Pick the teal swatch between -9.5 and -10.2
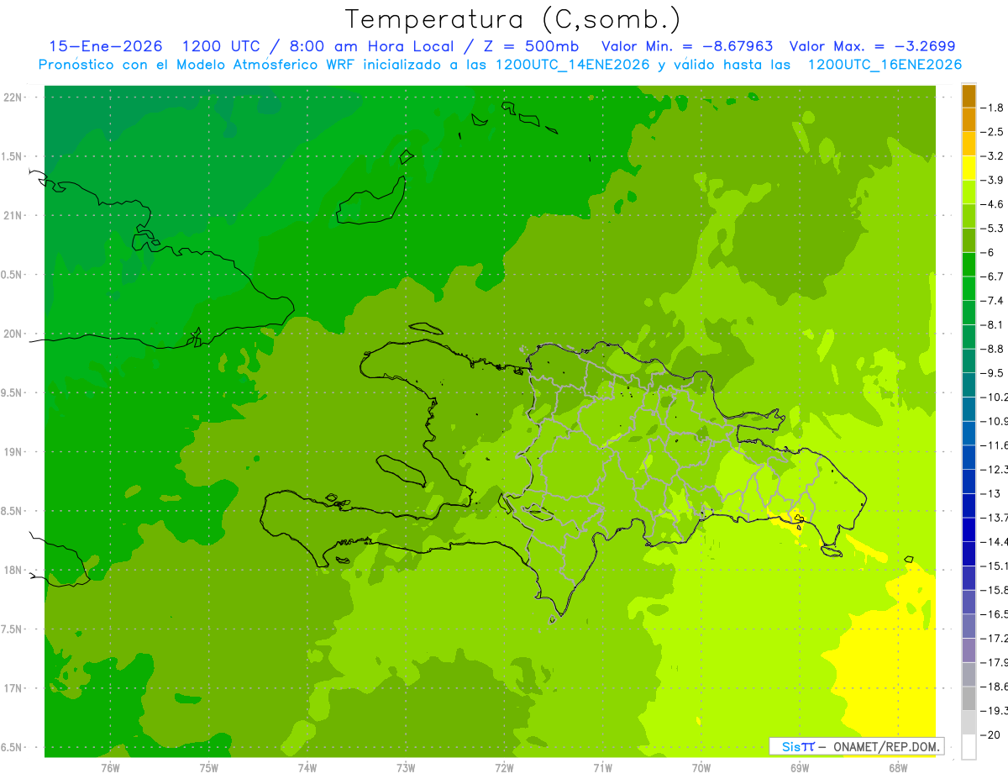Viewport: 1008px width, 779px height. (969, 385)
